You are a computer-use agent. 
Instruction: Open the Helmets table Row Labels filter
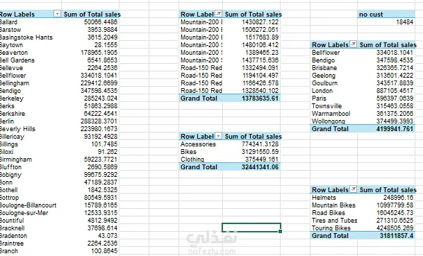(353, 189)
